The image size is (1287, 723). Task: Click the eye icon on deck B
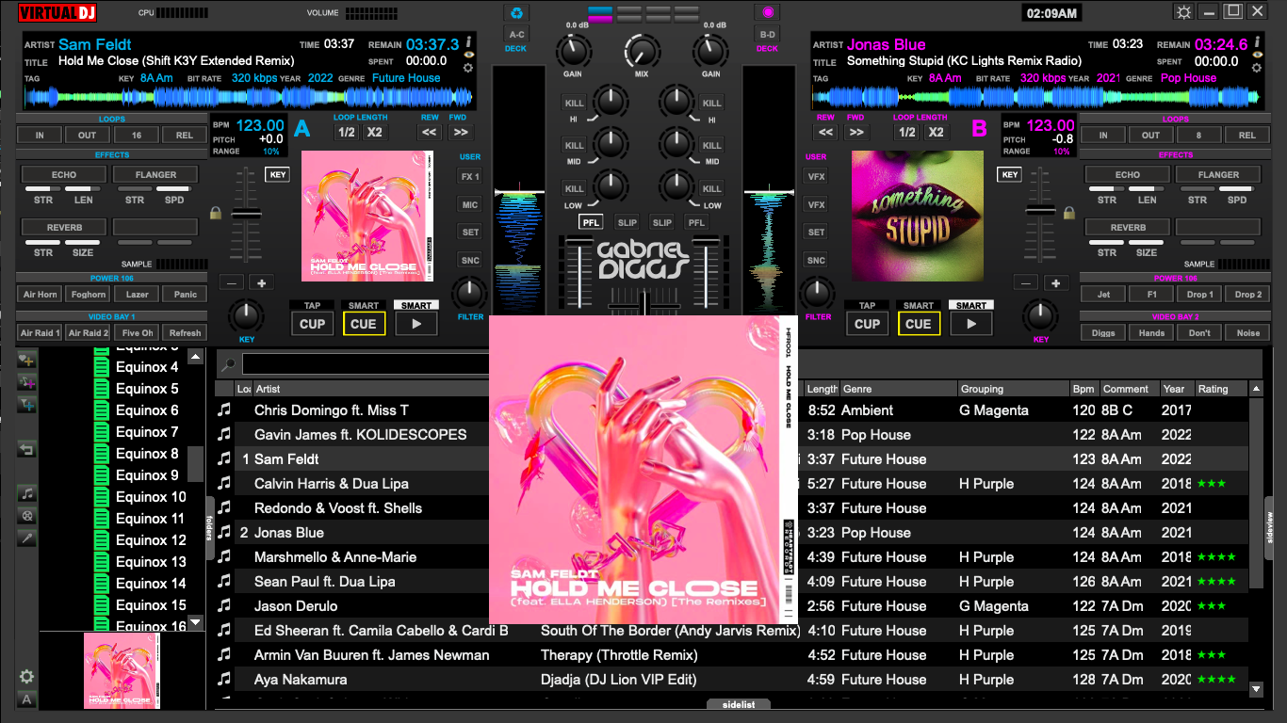pos(1256,55)
